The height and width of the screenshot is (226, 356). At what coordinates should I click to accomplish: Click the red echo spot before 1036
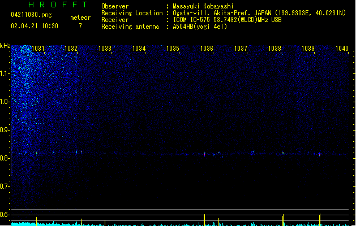[x=204, y=155]
